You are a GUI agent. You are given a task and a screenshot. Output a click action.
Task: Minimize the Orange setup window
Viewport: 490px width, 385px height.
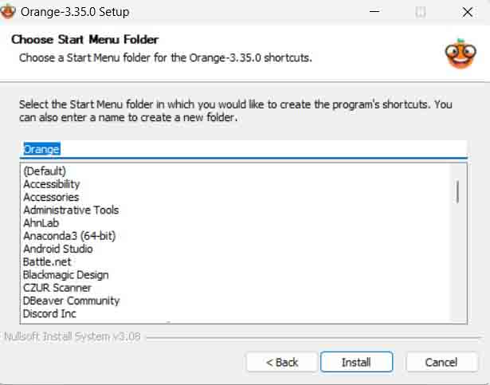coord(374,12)
